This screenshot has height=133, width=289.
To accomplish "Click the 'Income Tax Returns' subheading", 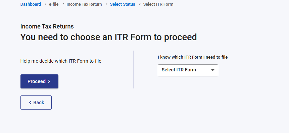I will click(47, 26).
